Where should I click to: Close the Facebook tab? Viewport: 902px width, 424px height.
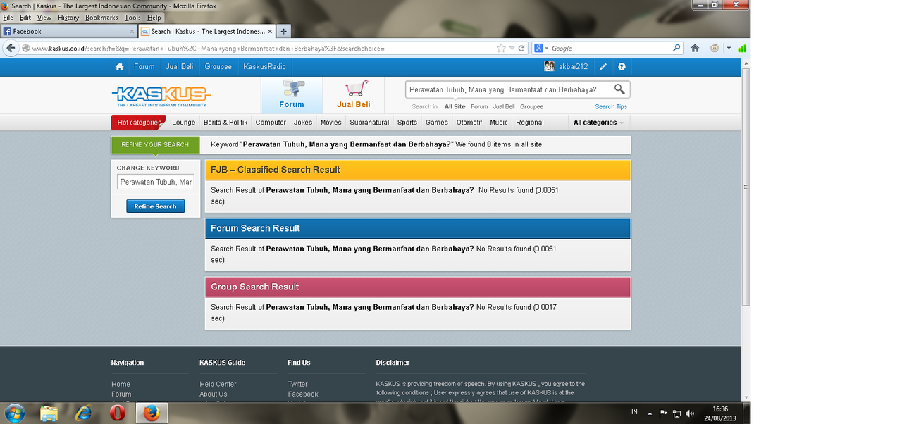click(132, 31)
